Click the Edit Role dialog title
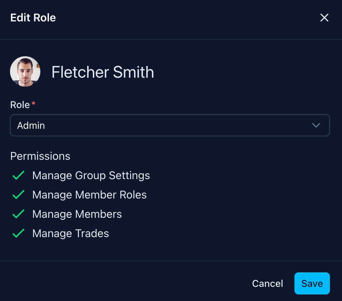 point(33,18)
